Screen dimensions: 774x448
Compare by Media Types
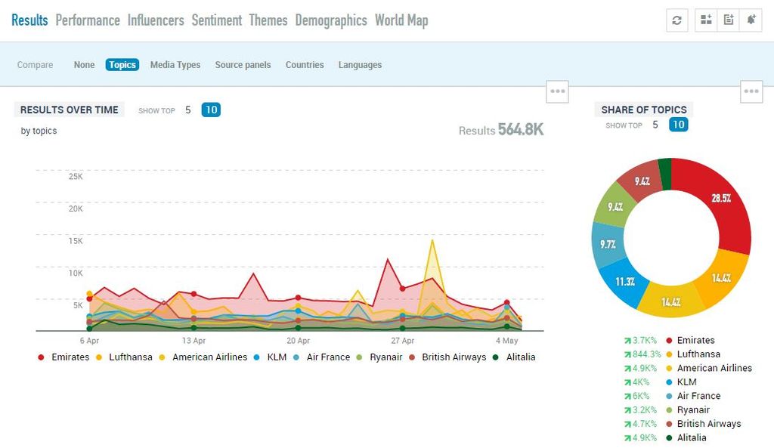(175, 65)
